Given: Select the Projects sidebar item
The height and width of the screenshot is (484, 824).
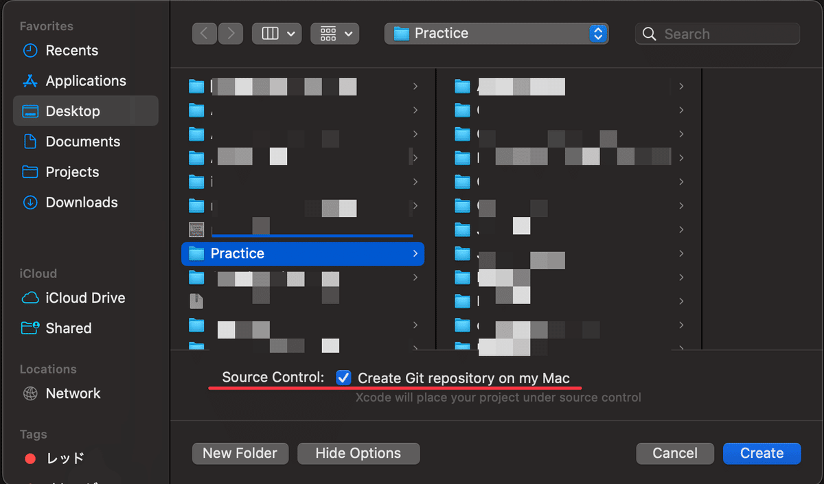Looking at the screenshot, I should click(73, 172).
